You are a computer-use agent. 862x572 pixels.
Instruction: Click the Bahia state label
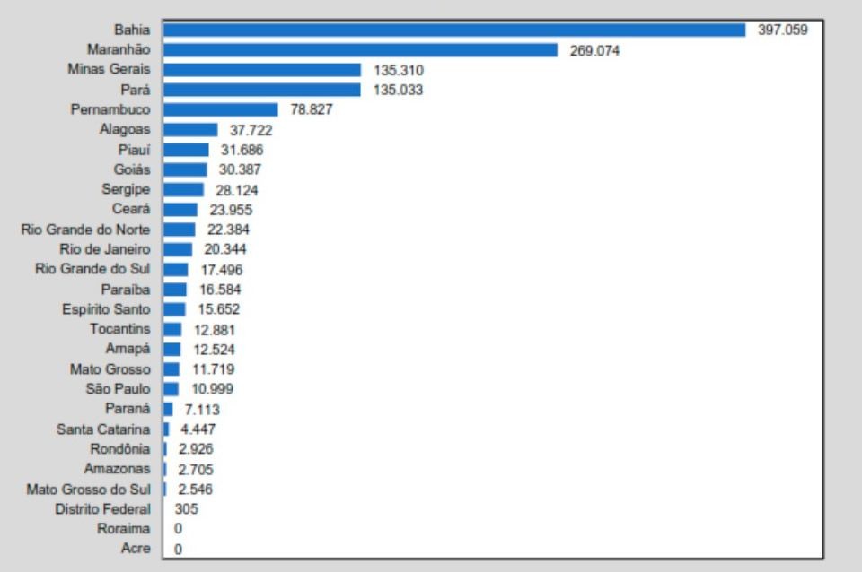(x=132, y=30)
